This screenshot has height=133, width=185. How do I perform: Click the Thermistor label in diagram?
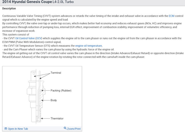pyautogui.click(x=57, y=119)
